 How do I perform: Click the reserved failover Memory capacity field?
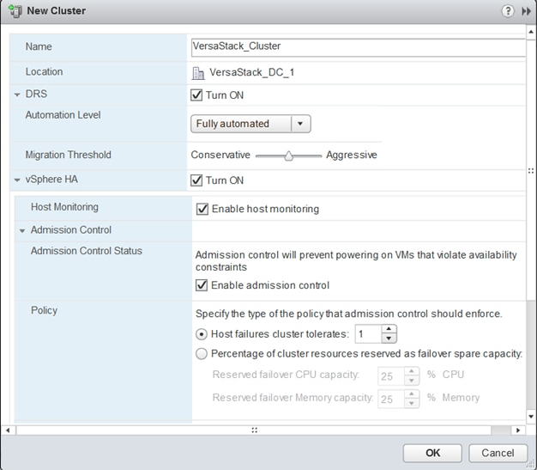(391, 399)
